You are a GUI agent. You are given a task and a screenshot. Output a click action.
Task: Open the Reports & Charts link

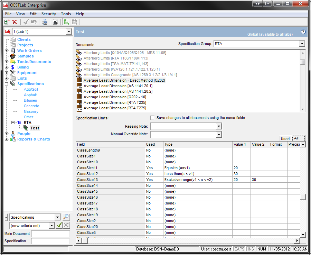pos(34,139)
